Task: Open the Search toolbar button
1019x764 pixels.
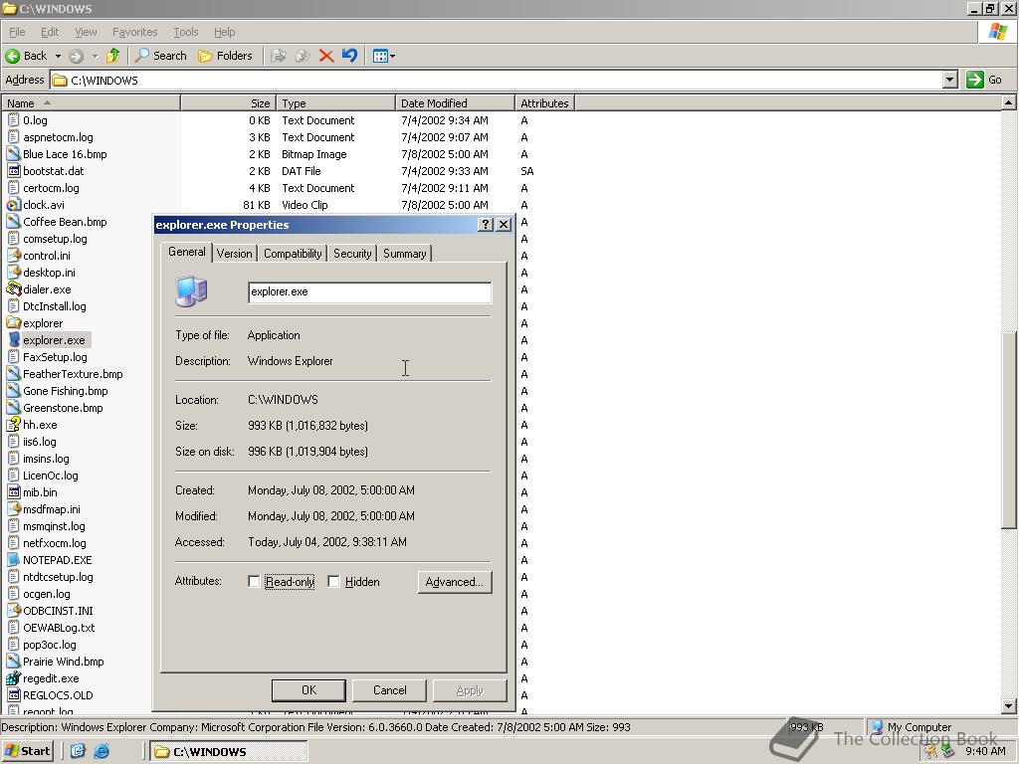Action: click(x=160, y=56)
